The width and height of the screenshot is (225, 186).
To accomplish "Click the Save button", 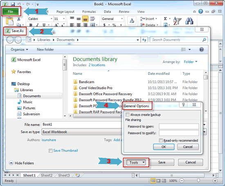I will (x=162, y=162).
